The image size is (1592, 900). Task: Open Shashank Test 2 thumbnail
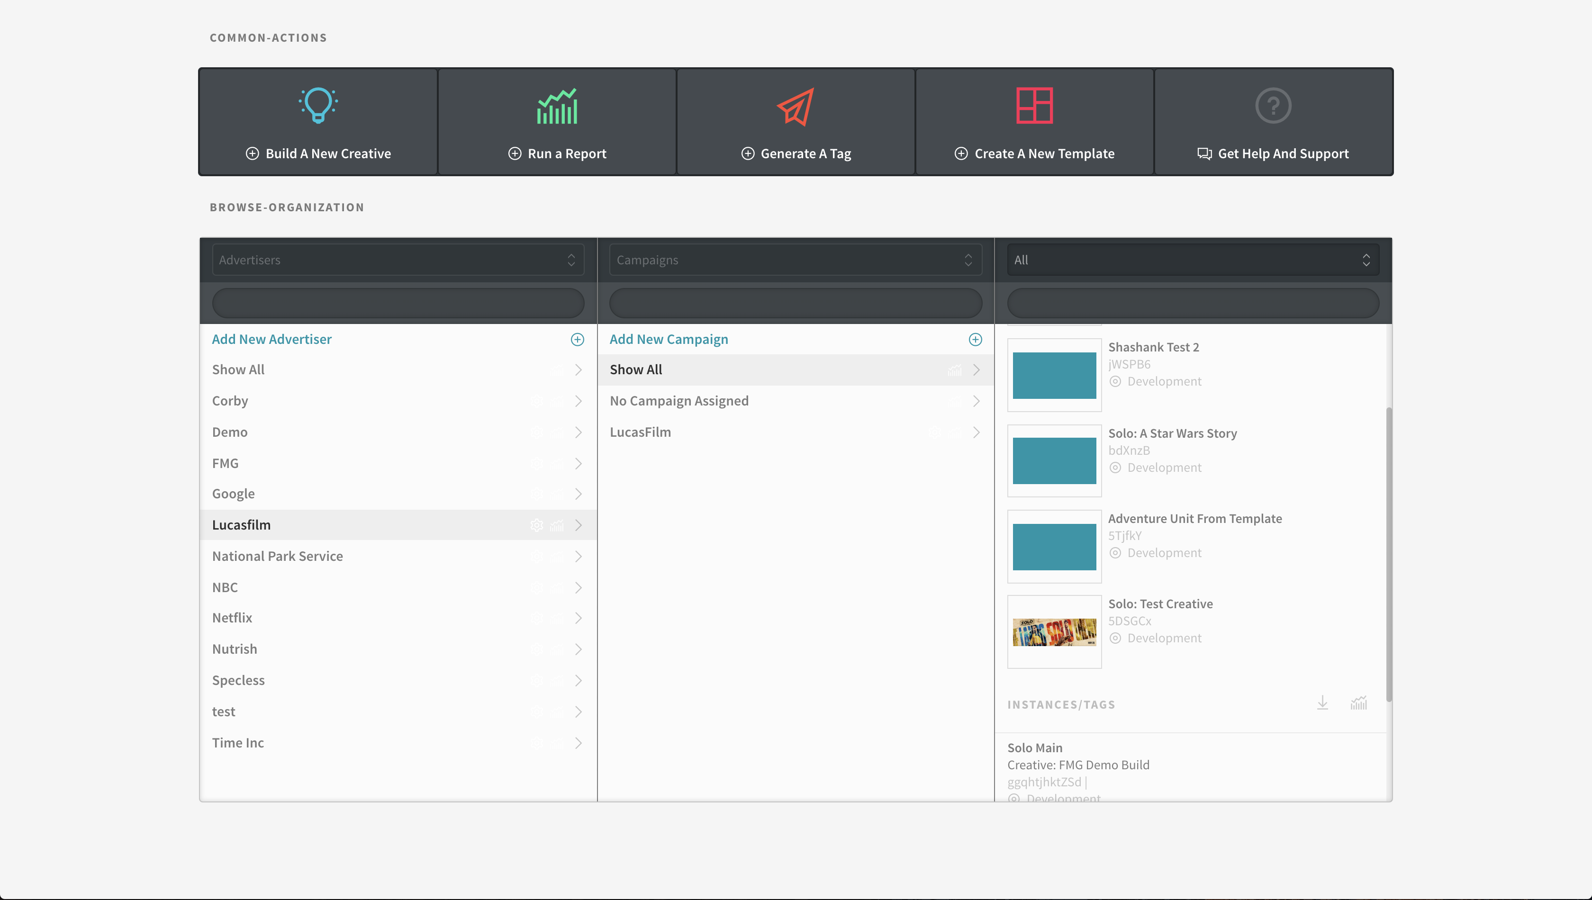point(1054,375)
